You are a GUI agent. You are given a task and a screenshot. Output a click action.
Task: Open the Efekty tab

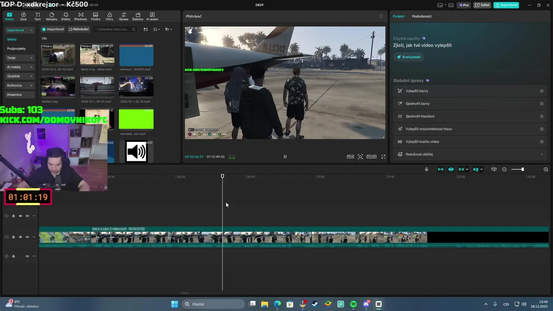[x=66, y=16]
